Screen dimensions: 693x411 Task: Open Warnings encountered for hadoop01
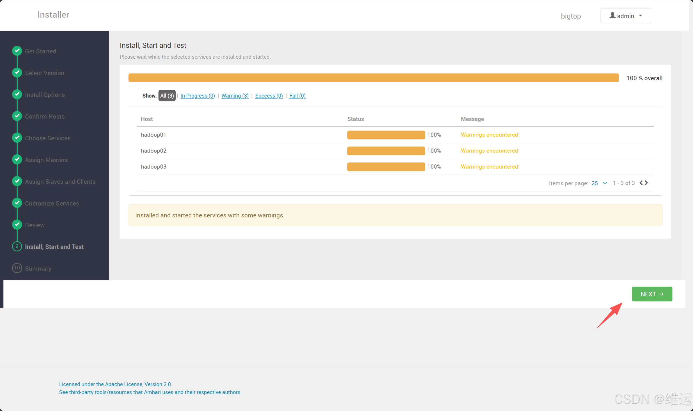489,135
